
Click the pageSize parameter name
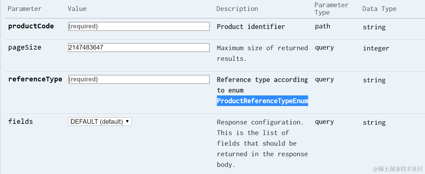coord(25,47)
